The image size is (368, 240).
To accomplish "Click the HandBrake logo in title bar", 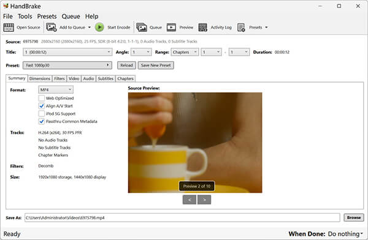I will pyautogui.click(x=6, y=6).
